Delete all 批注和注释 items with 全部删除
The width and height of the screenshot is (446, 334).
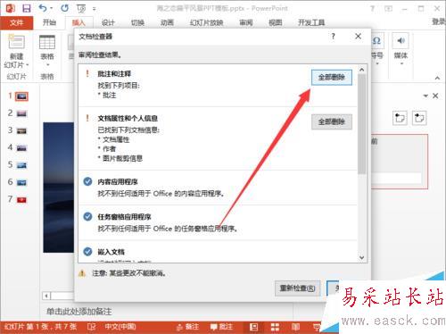click(x=332, y=78)
